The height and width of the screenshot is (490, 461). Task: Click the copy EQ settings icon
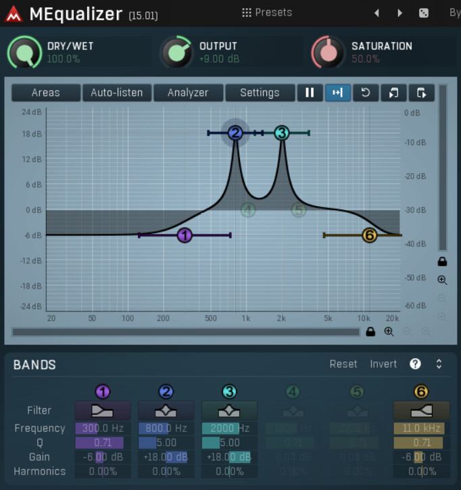[x=393, y=93]
